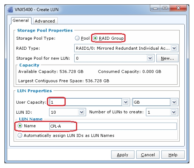Change the GB capacity unit dropdown
194x168 pixels.
174,102
